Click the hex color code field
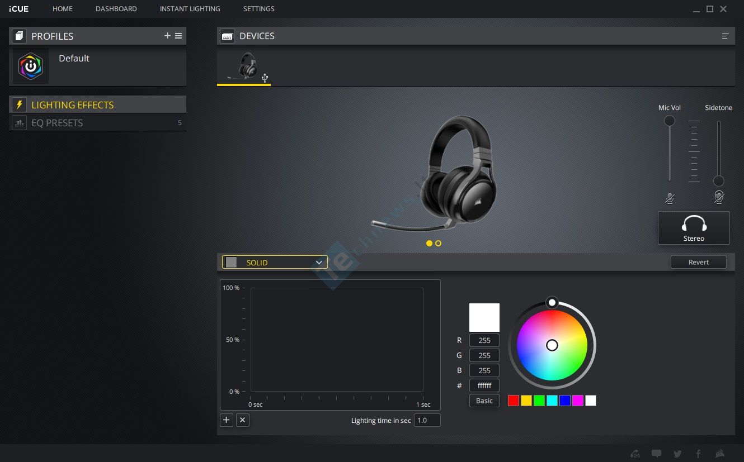 tap(484, 385)
